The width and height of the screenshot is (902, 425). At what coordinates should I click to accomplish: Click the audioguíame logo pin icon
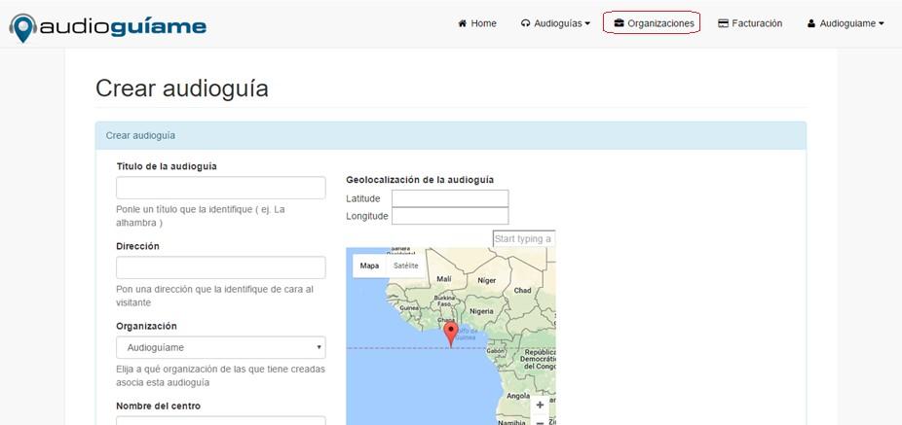(23, 26)
